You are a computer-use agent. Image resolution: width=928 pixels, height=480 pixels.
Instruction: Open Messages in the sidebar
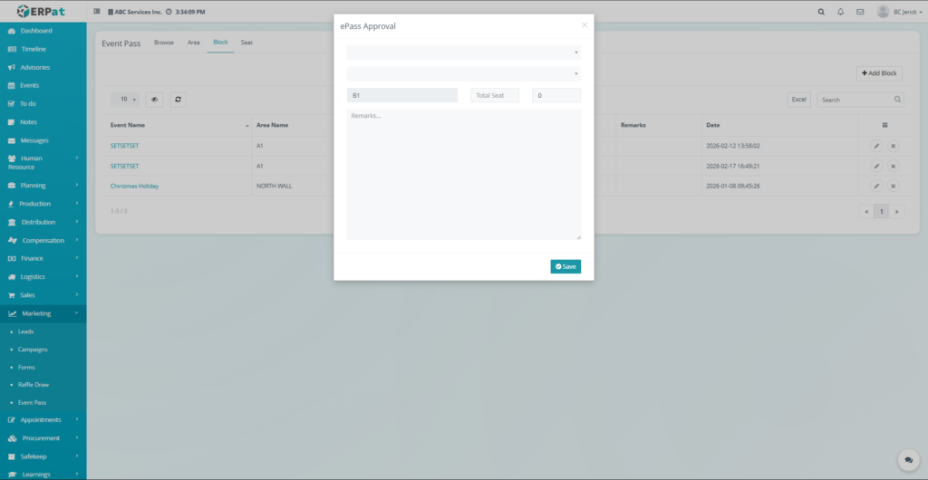(x=43, y=140)
